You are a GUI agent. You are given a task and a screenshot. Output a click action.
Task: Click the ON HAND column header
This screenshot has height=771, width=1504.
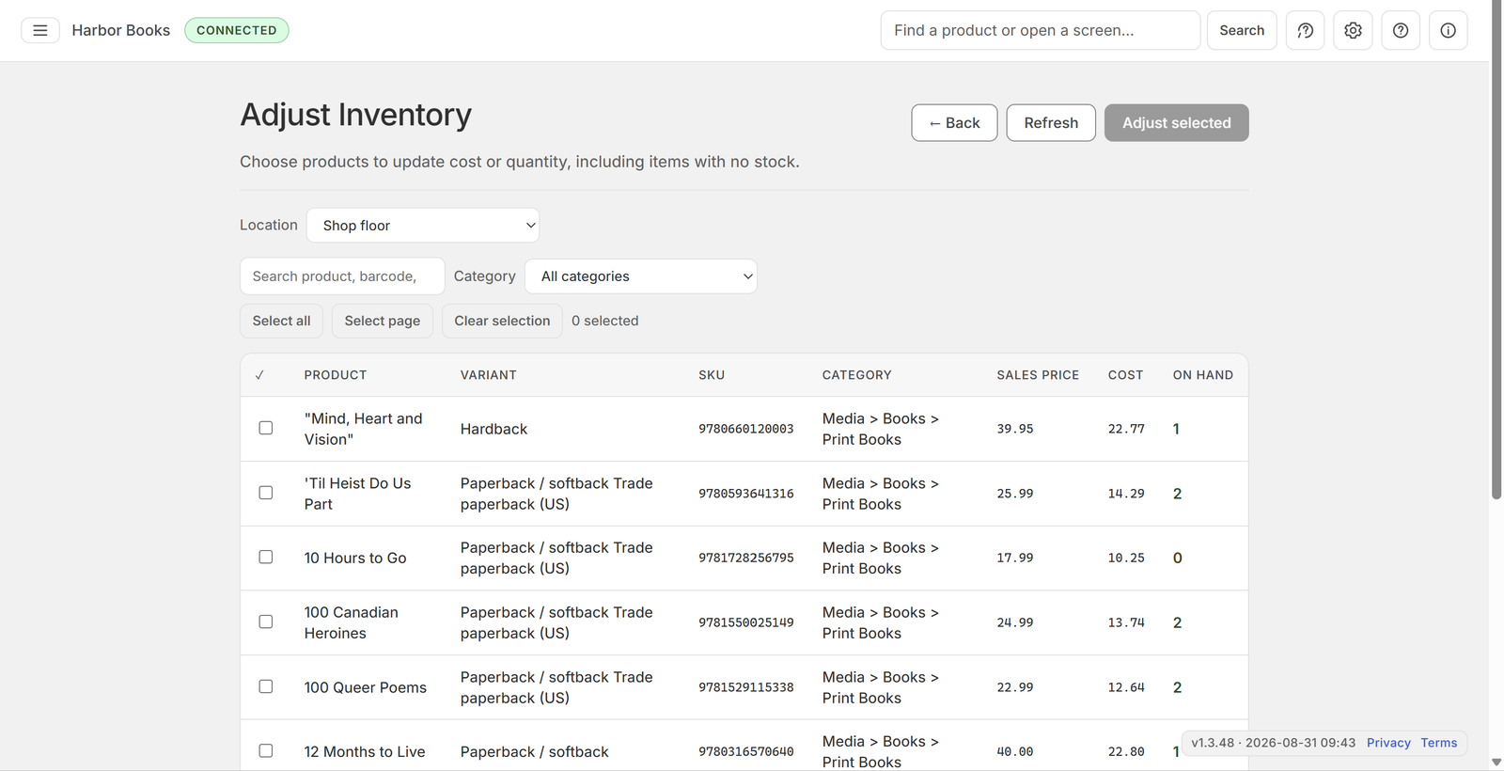click(1203, 375)
